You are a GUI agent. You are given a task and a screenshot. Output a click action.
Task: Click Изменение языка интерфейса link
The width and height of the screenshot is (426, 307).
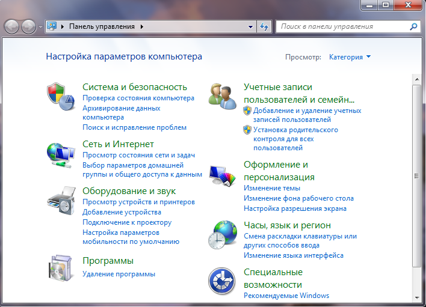(x=294, y=255)
